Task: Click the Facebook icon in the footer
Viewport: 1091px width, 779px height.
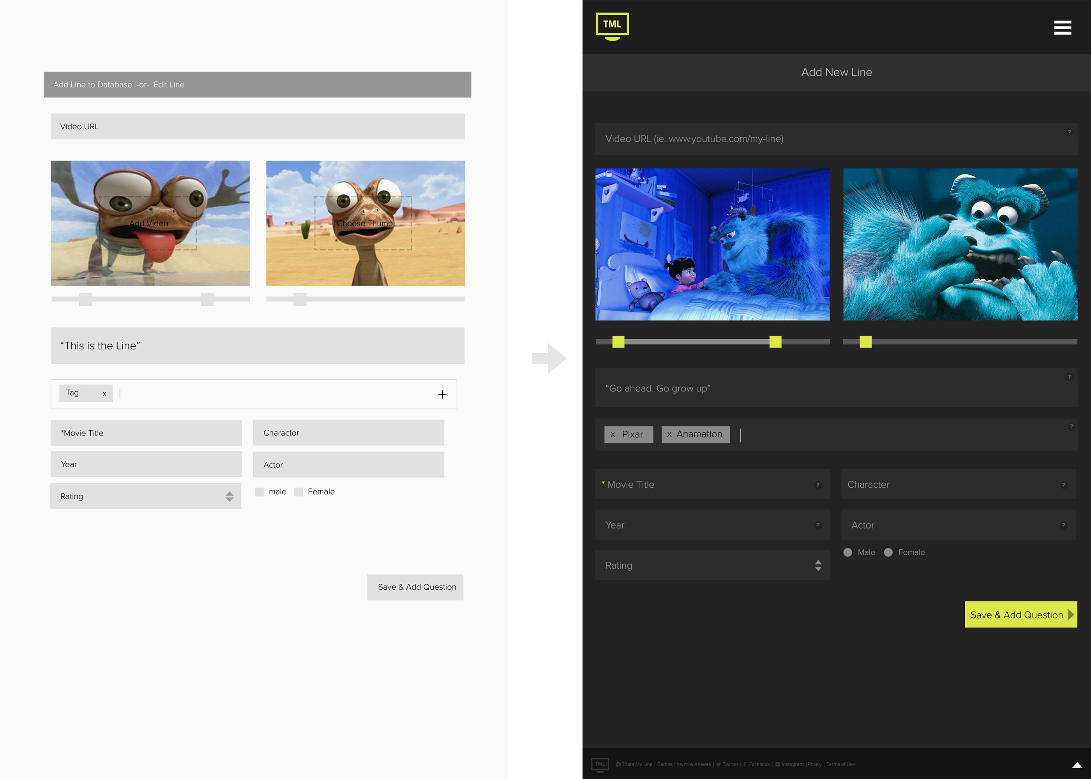Action: (745, 764)
